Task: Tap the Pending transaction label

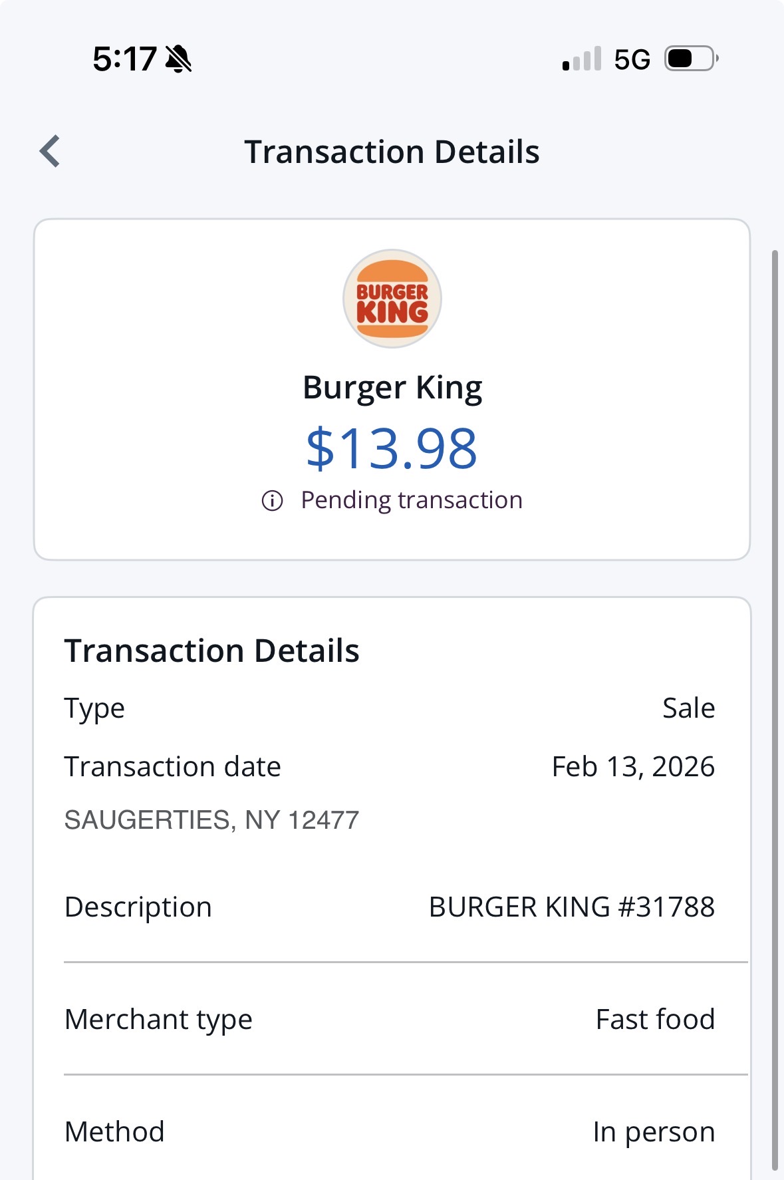Action: tap(412, 500)
